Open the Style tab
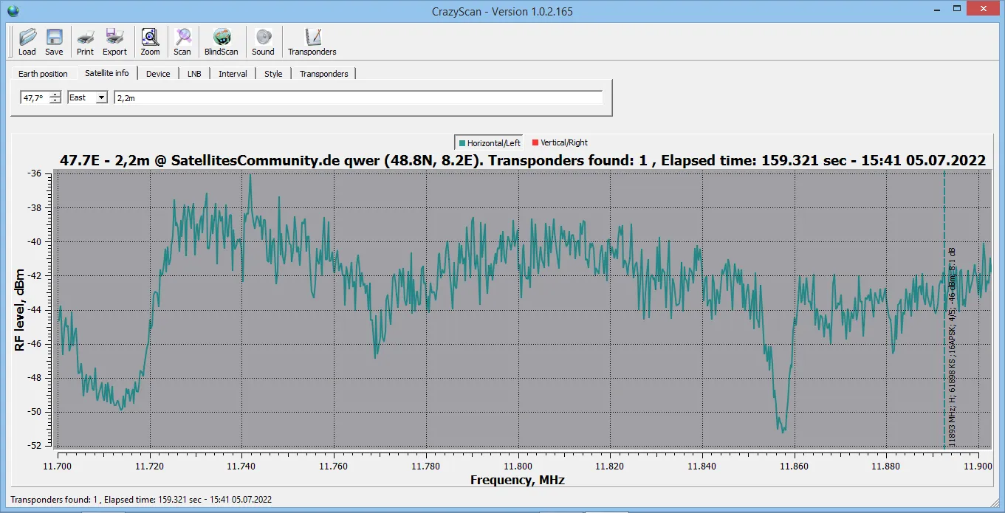The height and width of the screenshot is (513, 1005). point(273,74)
